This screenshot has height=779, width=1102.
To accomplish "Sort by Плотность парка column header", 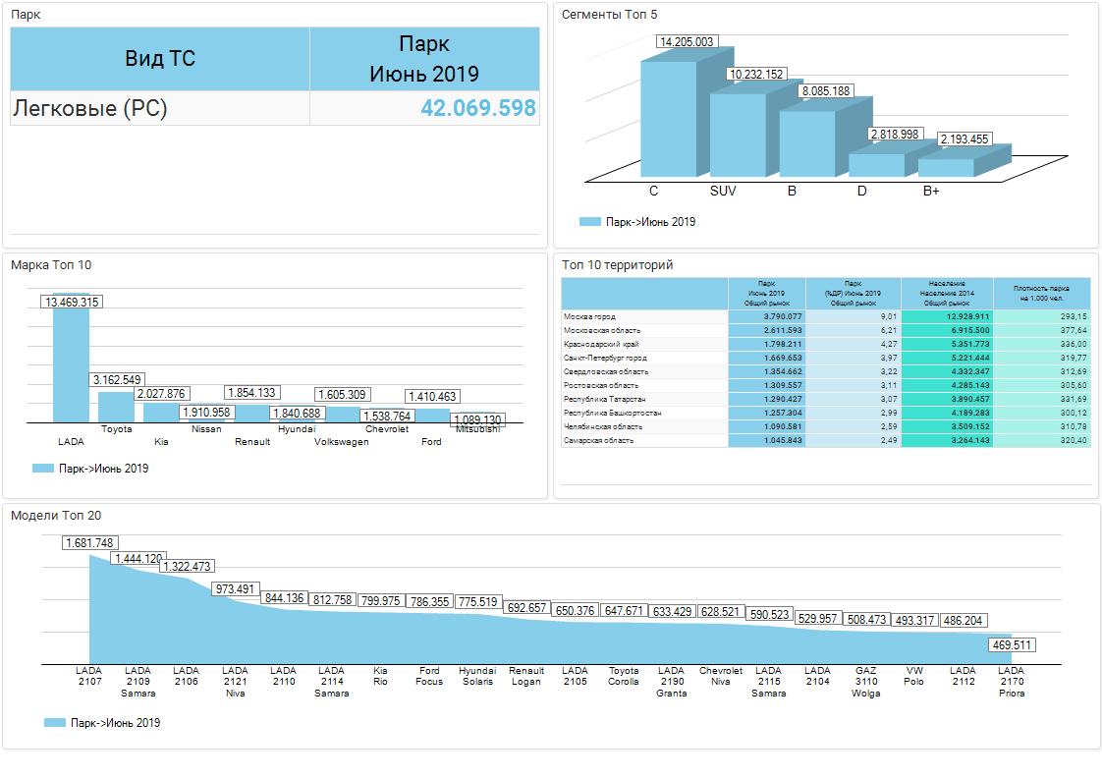I will click(x=1044, y=293).
